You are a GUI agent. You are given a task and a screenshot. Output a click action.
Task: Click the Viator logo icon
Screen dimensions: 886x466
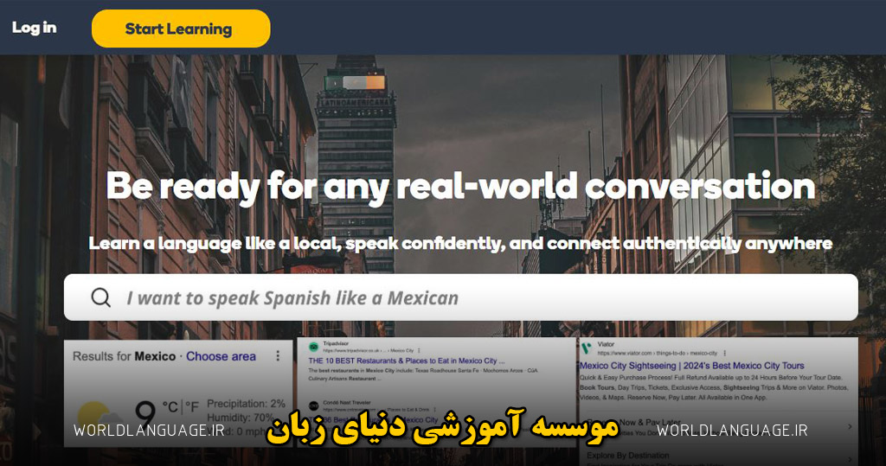click(x=586, y=348)
